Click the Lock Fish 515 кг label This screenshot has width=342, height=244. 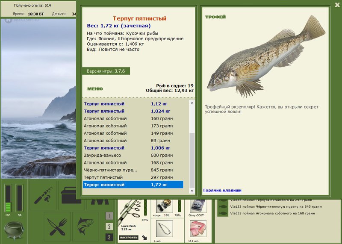(128, 228)
